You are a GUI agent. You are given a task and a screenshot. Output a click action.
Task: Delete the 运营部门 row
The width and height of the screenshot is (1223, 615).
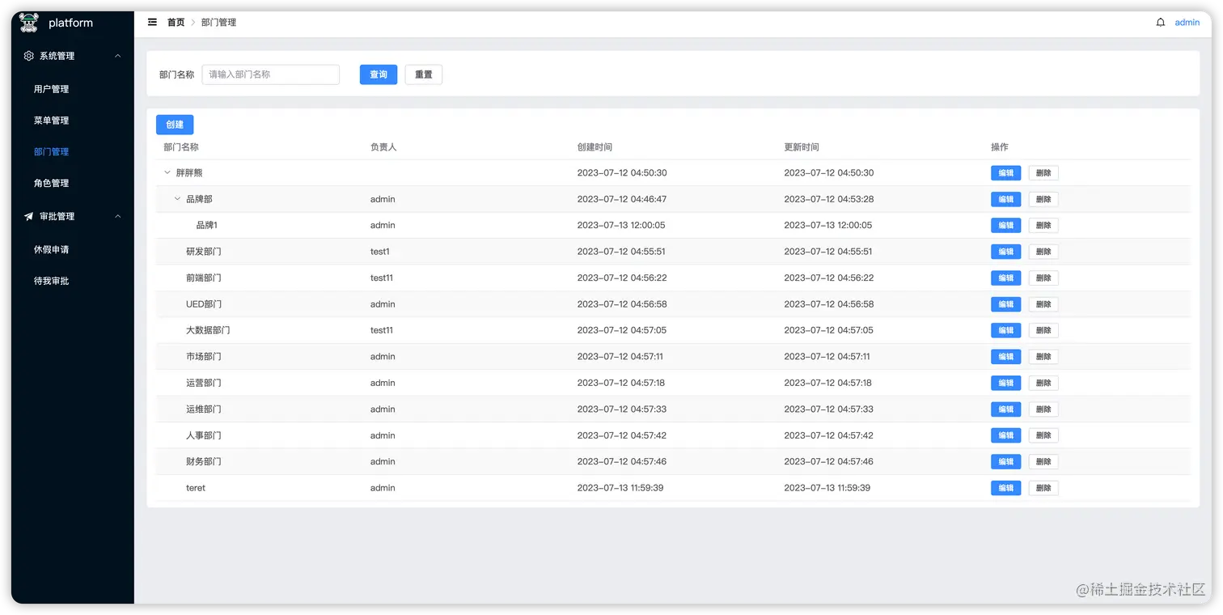[1043, 383]
